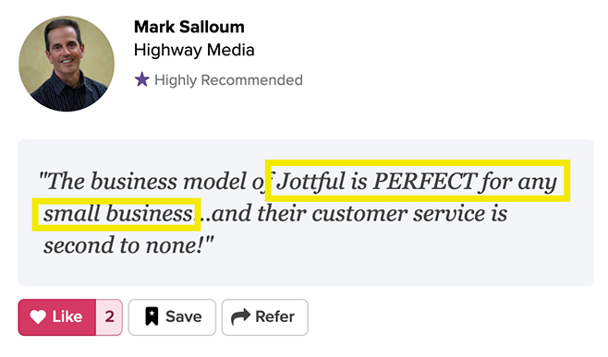608x357 pixels.
Task: Click the Save text label
Action: coord(183,316)
